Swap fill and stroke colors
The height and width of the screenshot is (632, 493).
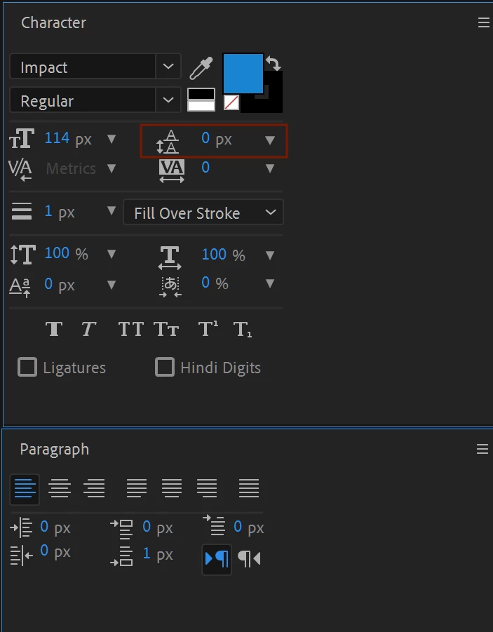pos(273,64)
